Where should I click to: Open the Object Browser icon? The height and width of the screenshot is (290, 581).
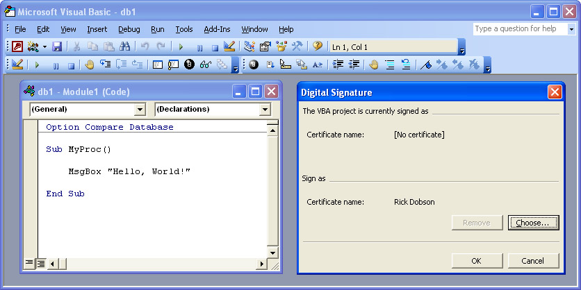[281, 46]
